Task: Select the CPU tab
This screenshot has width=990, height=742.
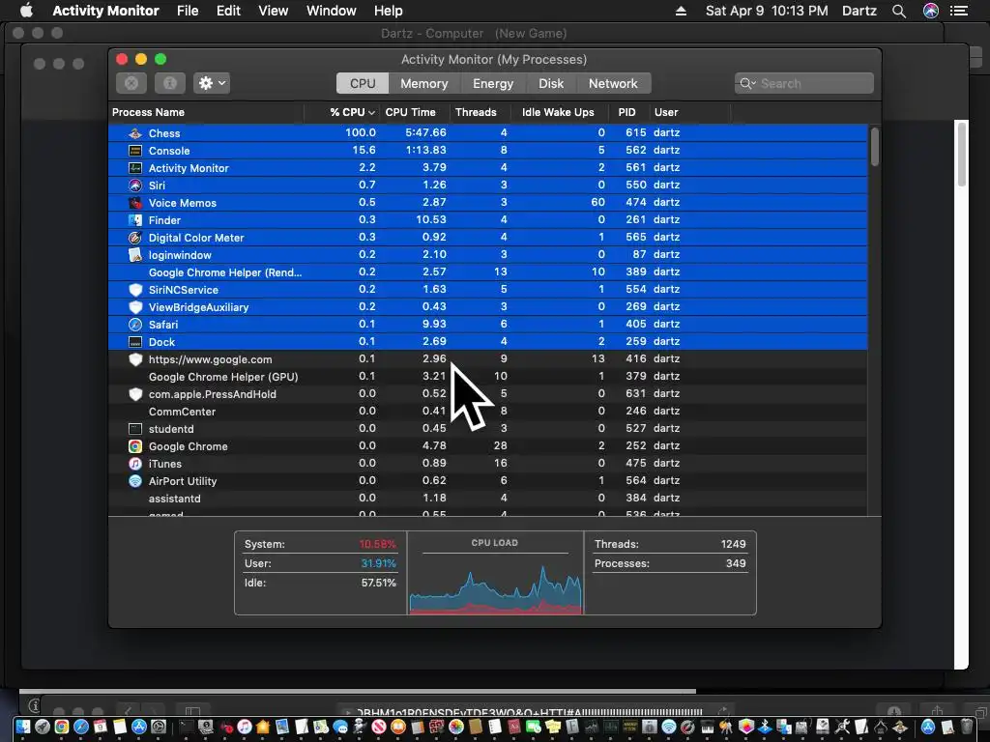Action: (363, 83)
